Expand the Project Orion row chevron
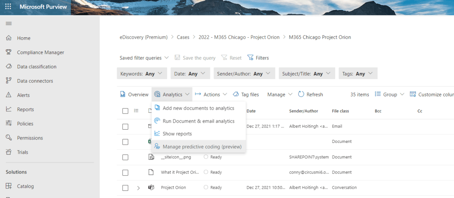Image resolution: width=454 pixels, height=198 pixels. pos(138,188)
